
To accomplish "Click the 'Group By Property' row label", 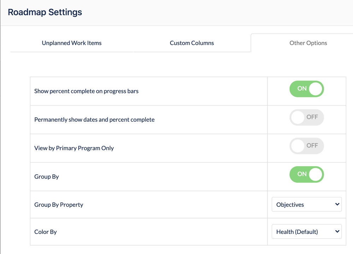I will pyautogui.click(x=59, y=205).
